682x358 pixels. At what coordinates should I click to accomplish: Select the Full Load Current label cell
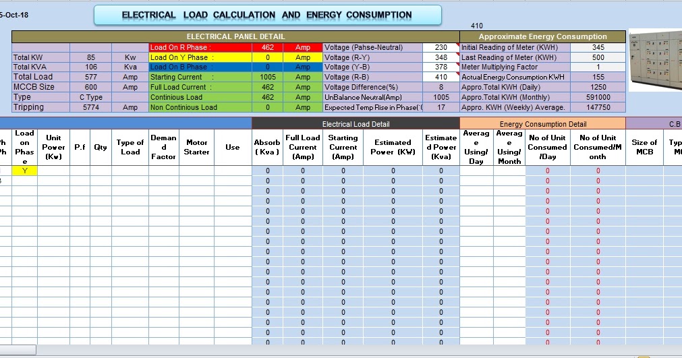pos(200,87)
